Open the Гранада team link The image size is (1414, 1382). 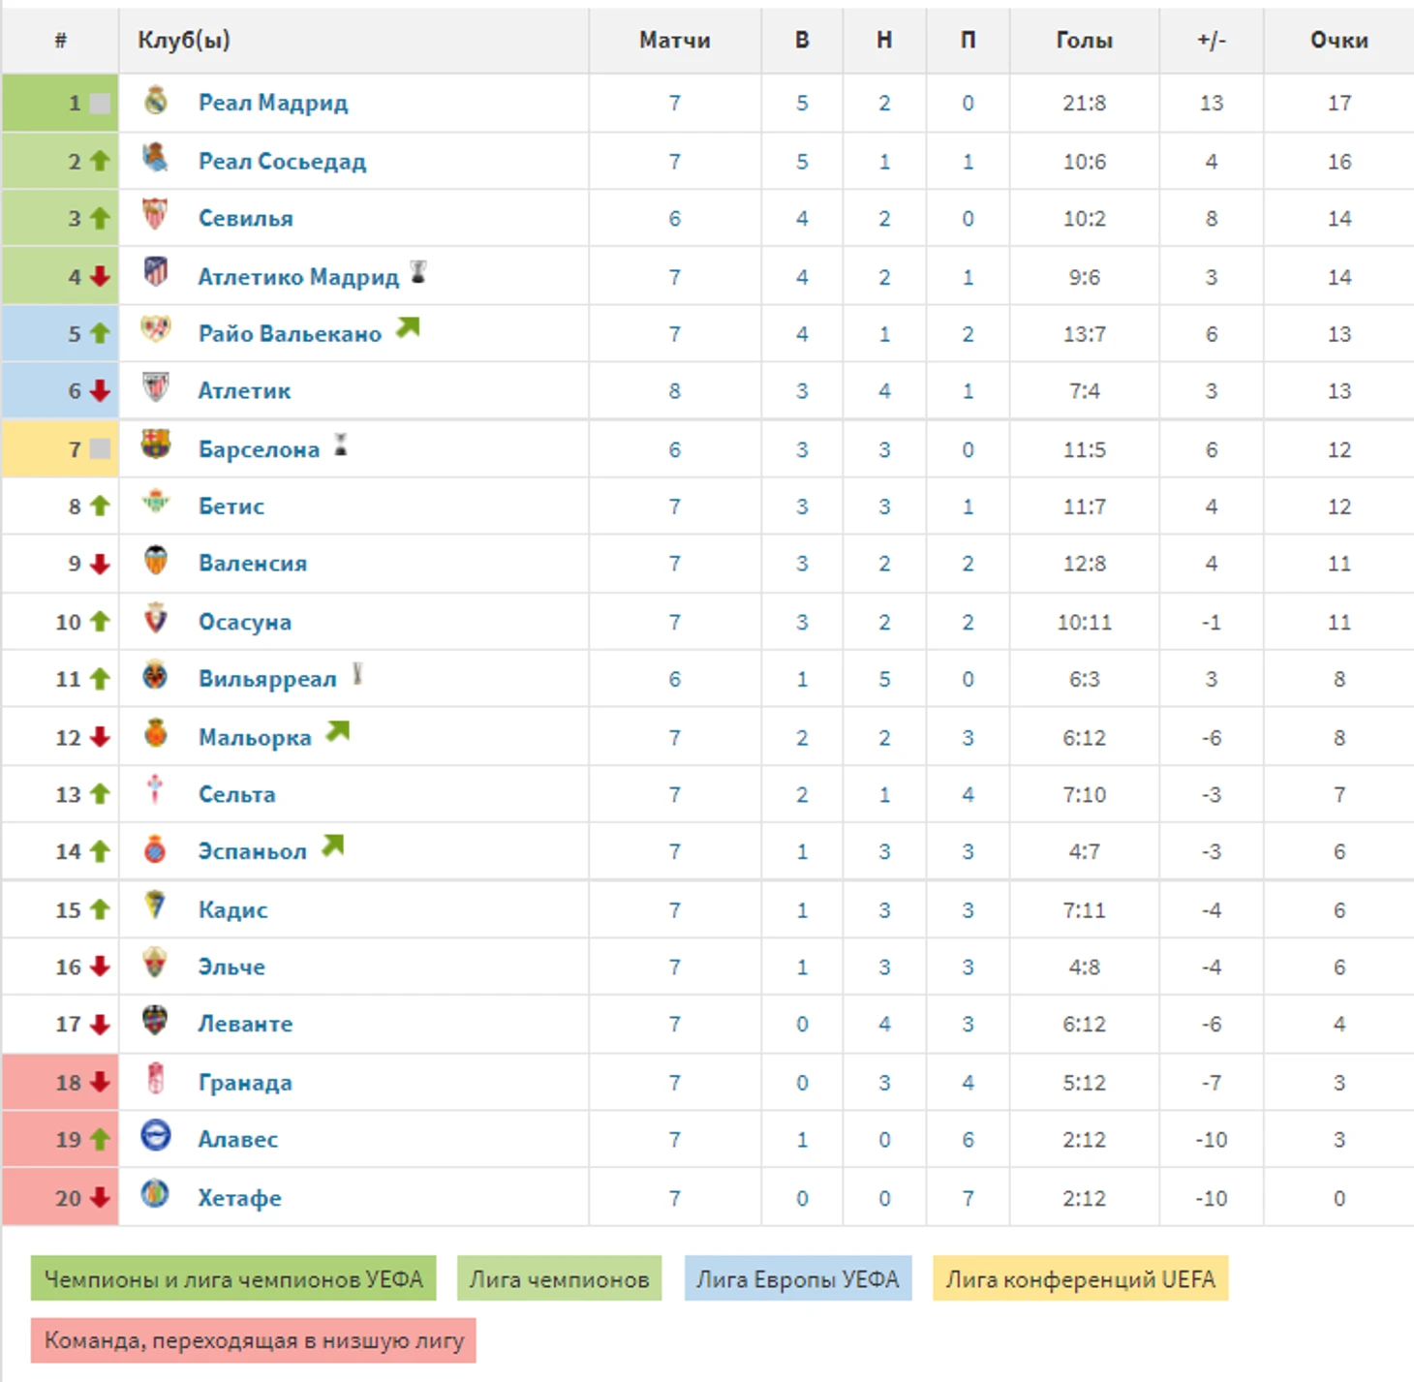pos(245,1083)
